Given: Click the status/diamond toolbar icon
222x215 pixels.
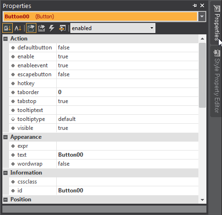Looking at the screenshot, I should [62, 28].
